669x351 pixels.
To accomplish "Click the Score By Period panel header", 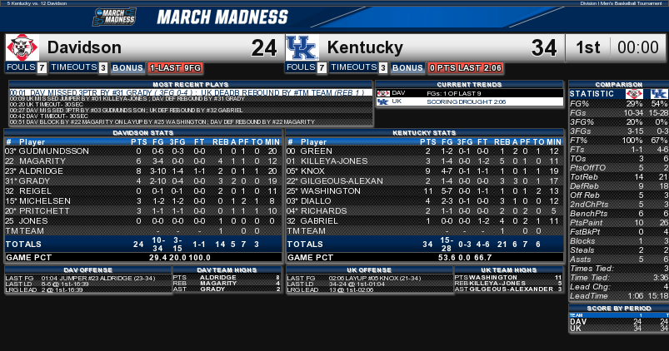I will [x=619, y=308].
